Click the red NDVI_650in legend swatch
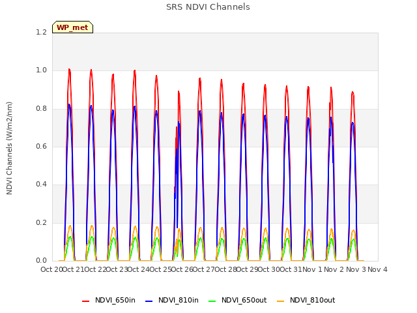This screenshot has width=417, height=313. pos(85,301)
